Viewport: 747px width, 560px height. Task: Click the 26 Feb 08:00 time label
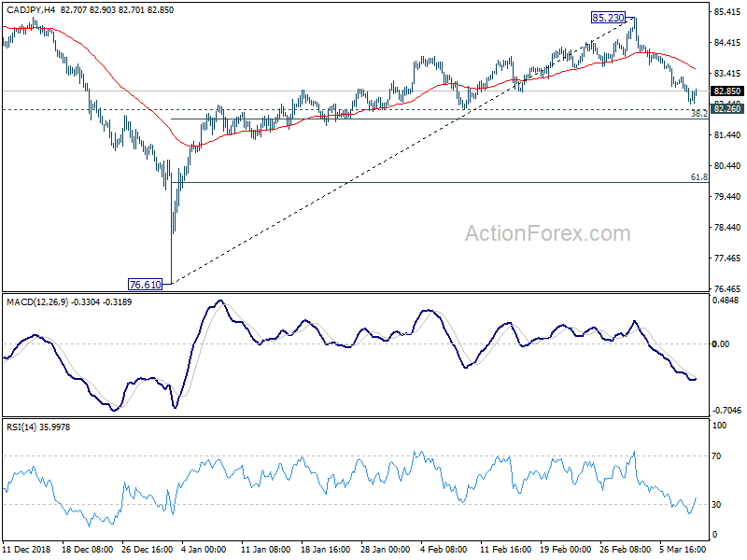point(625,549)
